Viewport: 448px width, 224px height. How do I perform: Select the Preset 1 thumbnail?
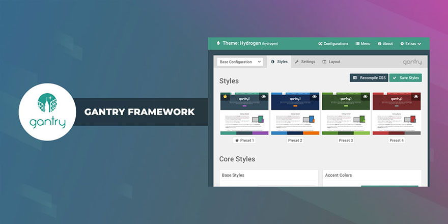point(244,114)
